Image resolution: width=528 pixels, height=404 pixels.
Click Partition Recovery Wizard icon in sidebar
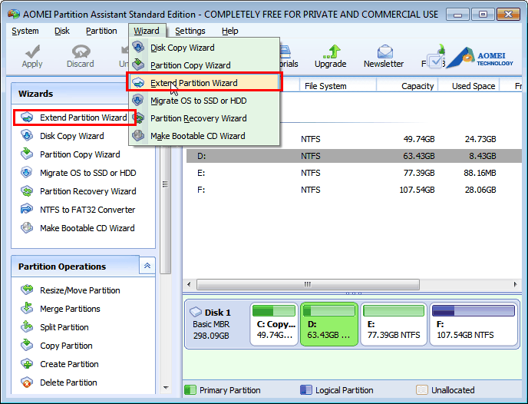[x=27, y=191]
